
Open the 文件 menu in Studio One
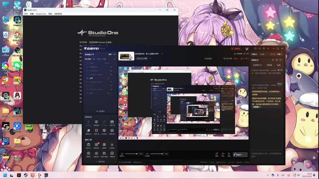pyautogui.click(x=26, y=14)
